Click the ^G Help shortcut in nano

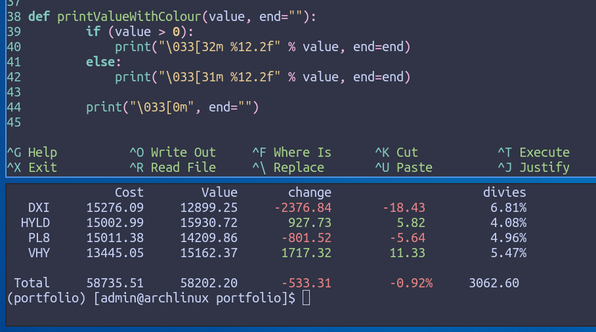[32, 152]
